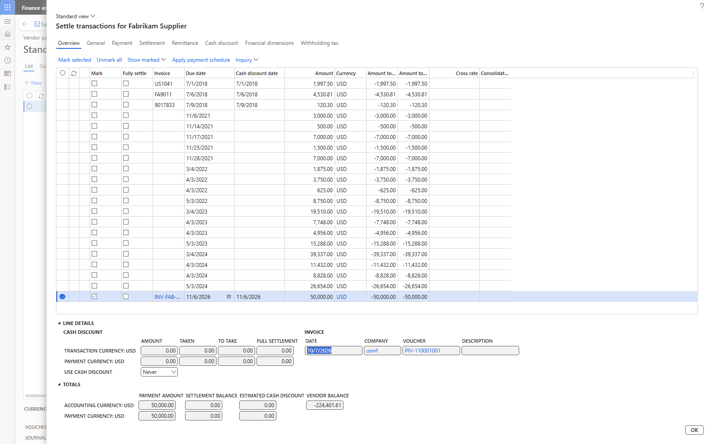Mark the US1041 invoice row
This screenshot has width=710, height=444.
(x=94, y=83)
